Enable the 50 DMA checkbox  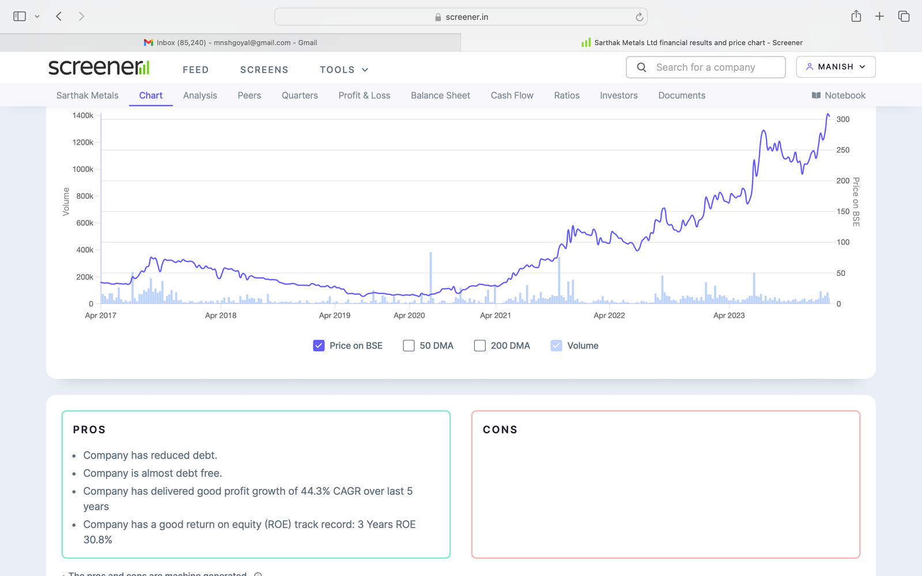[409, 346]
